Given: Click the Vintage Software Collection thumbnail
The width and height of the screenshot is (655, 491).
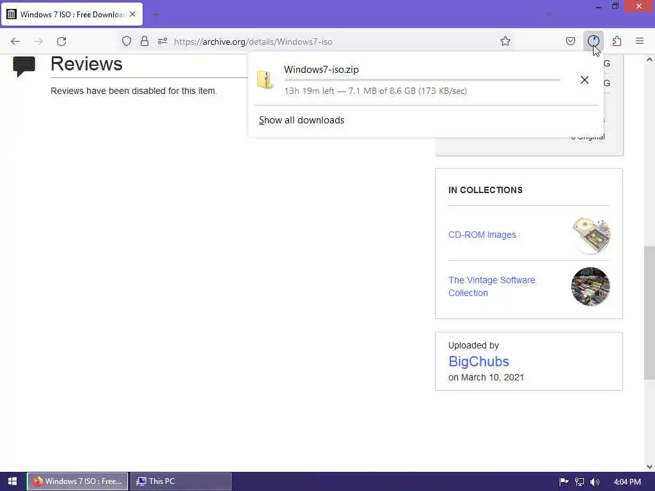Looking at the screenshot, I should click(590, 287).
